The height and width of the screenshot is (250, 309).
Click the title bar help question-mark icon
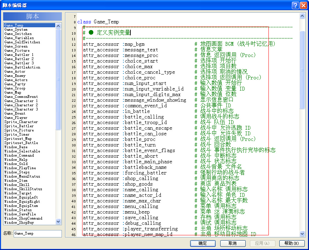pyautogui.click(x=295, y=5)
